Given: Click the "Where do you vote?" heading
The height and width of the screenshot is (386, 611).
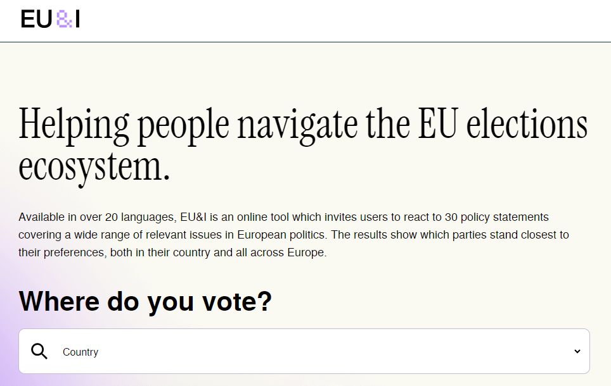Looking at the screenshot, I should click(145, 301).
